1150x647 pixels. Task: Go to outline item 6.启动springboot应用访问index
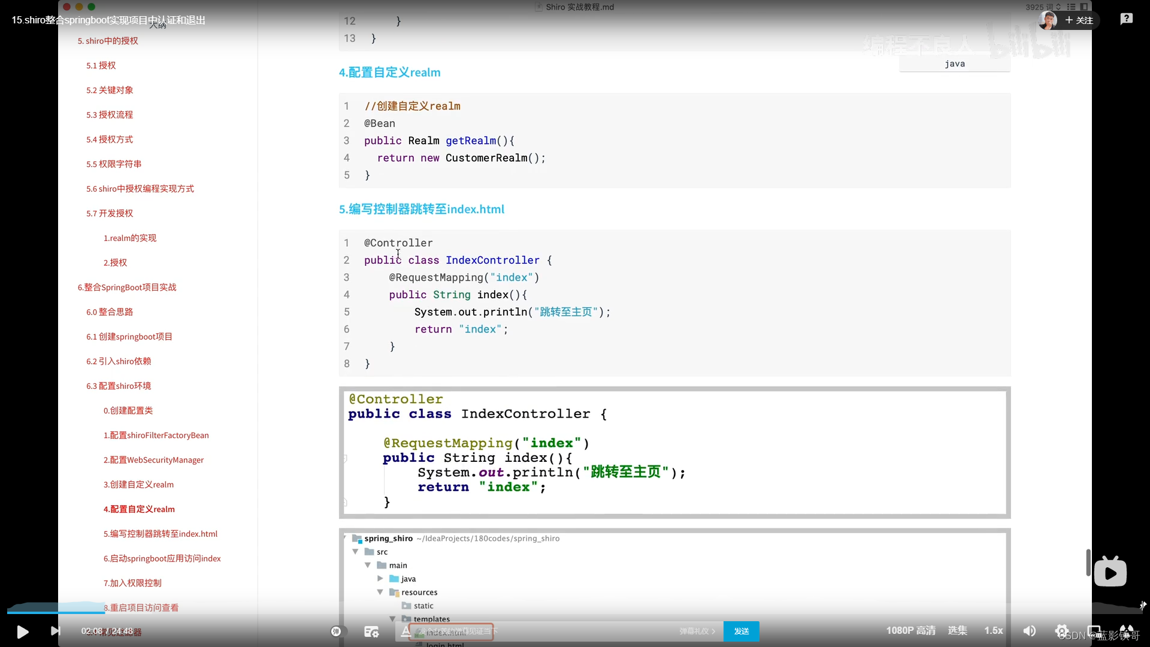(x=162, y=558)
